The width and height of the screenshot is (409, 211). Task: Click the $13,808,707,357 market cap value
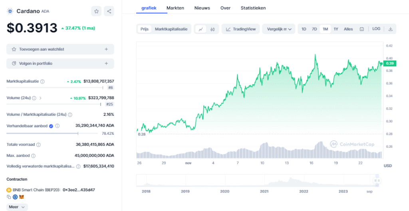pos(99,82)
